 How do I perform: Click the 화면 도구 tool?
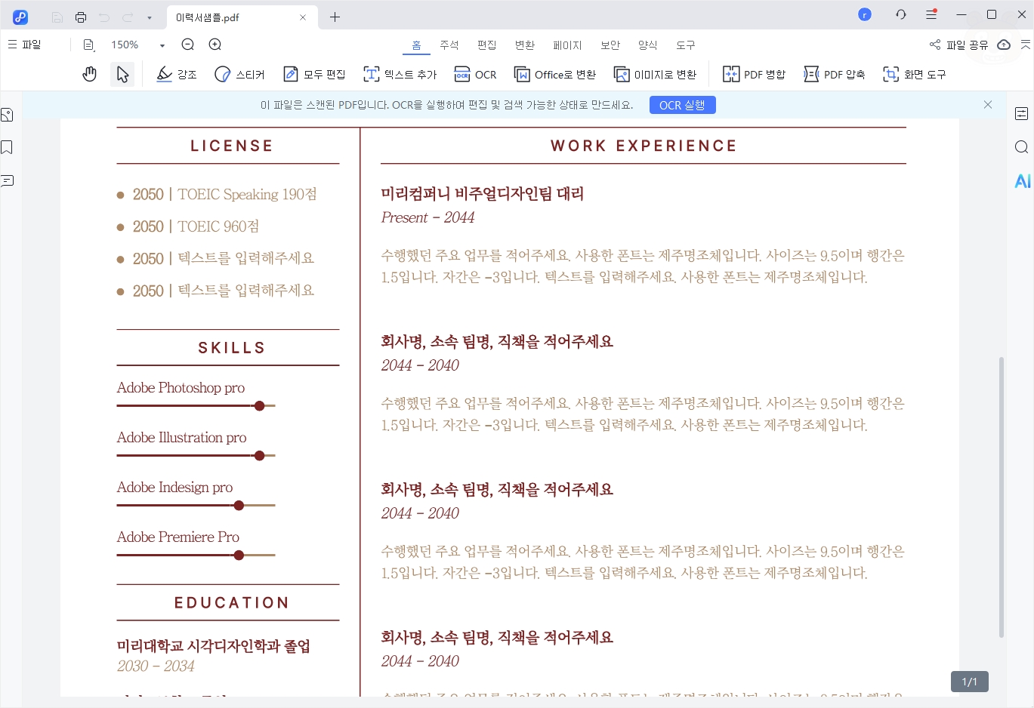[914, 74]
